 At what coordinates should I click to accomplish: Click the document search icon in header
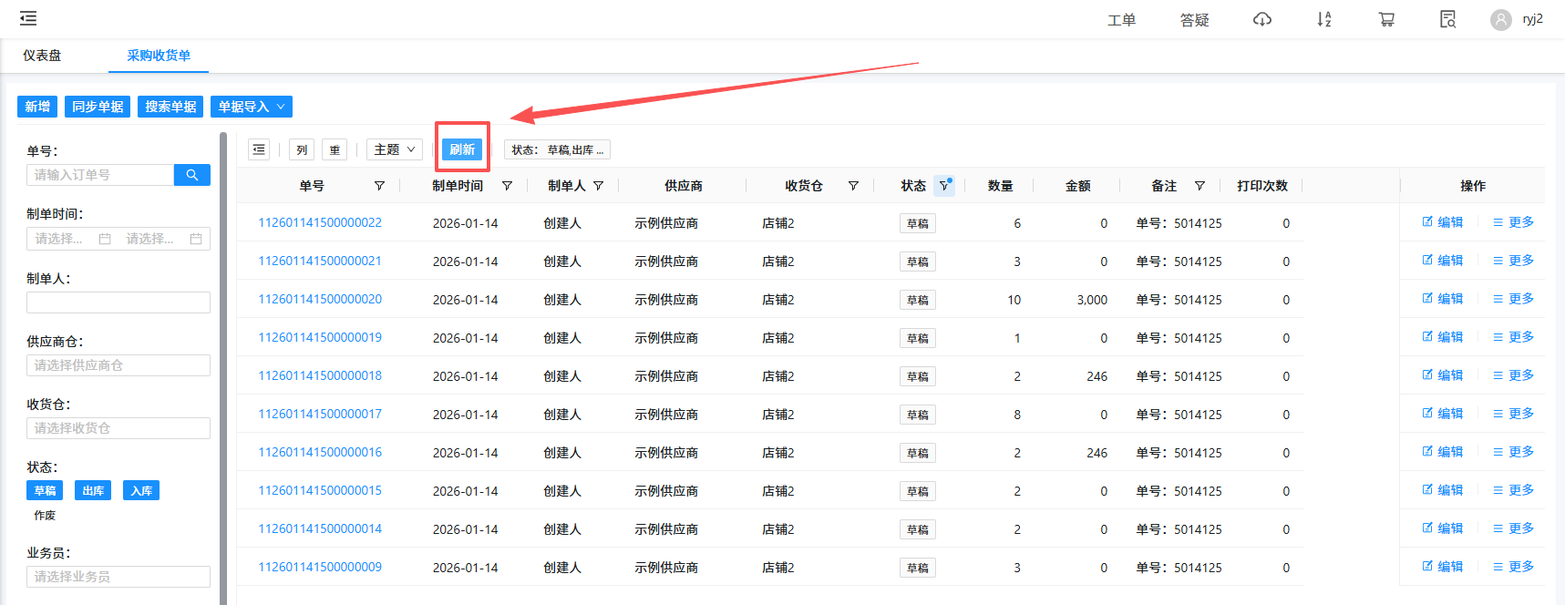(x=1447, y=19)
